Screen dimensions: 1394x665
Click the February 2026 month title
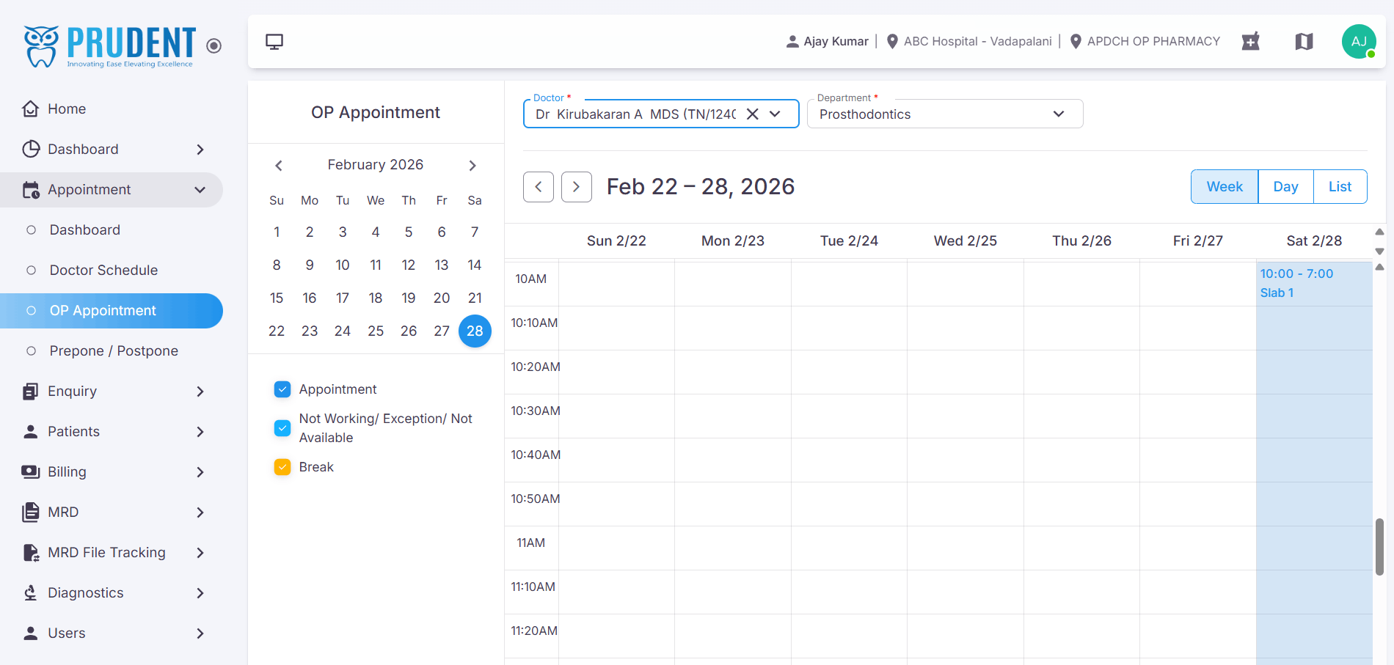[376, 165]
